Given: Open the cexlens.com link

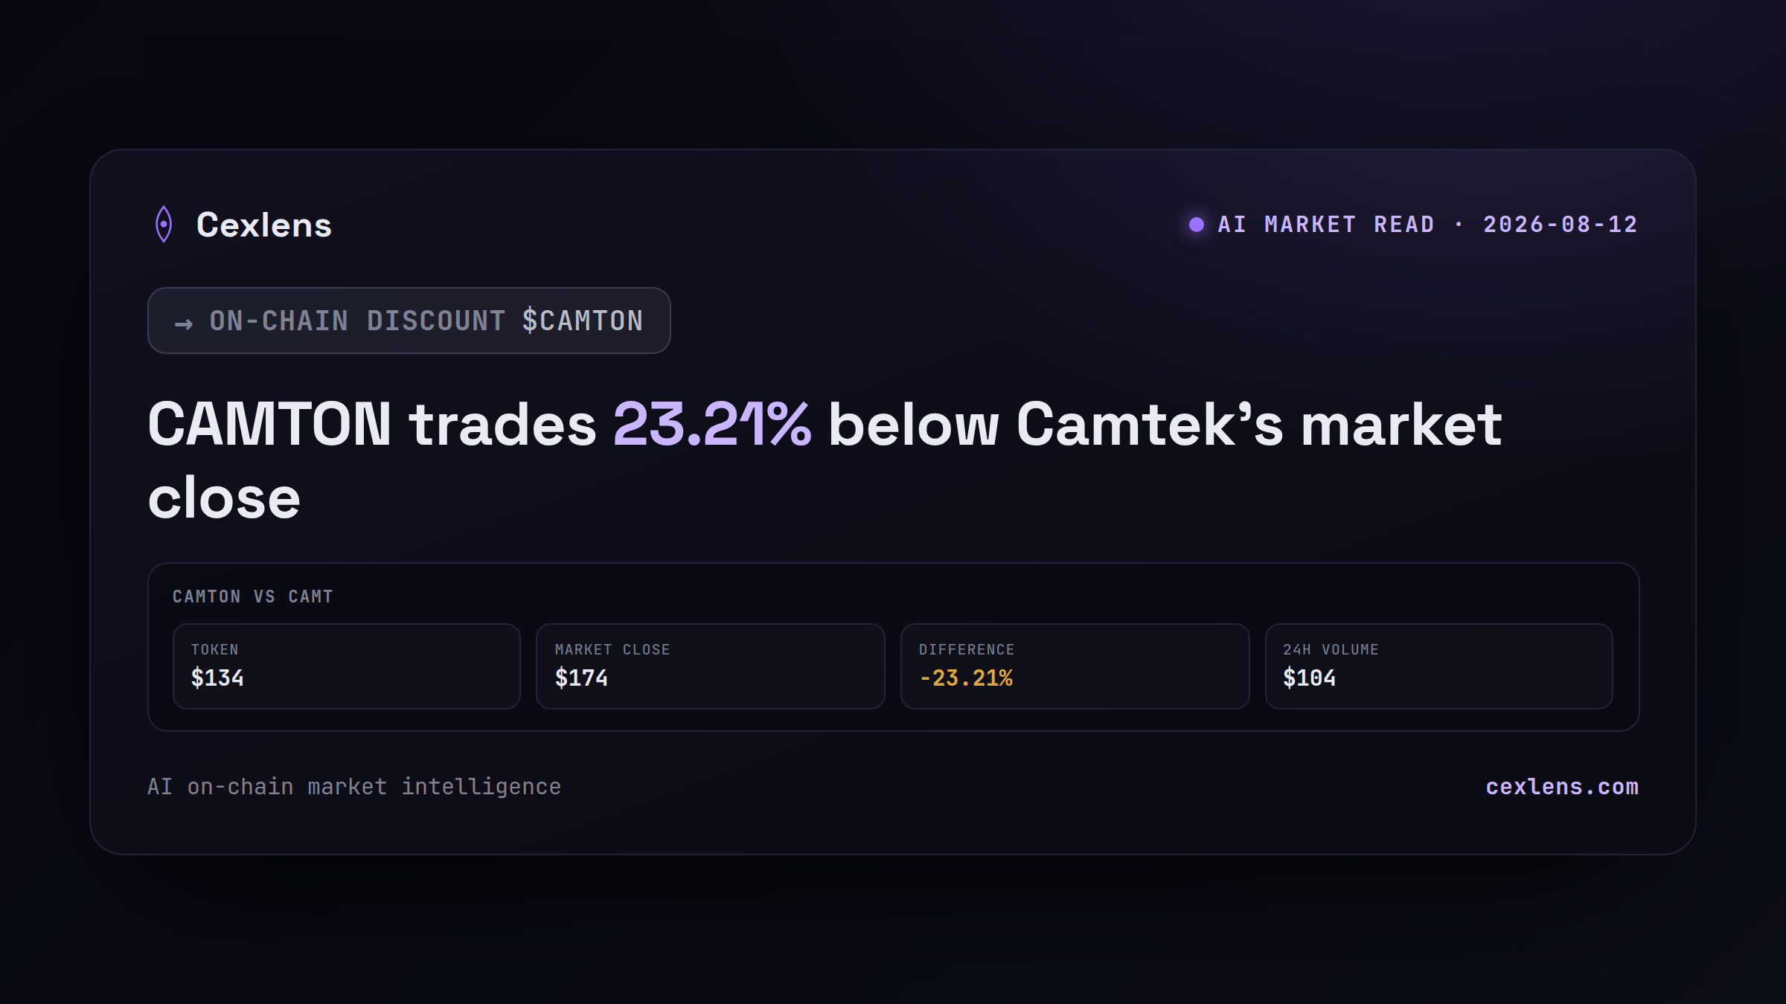Looking at the screenshot, I should click(1562, 787).
